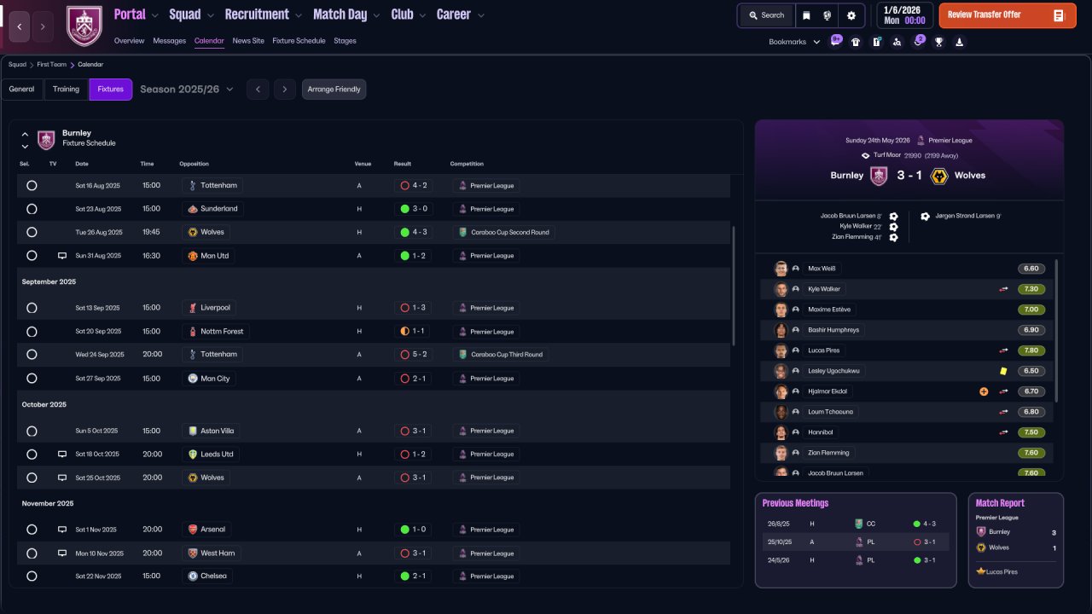This screenshot has height=614, width=1092.
Task: Select the Arsenal fixture radio button
Action: point(32,530)
